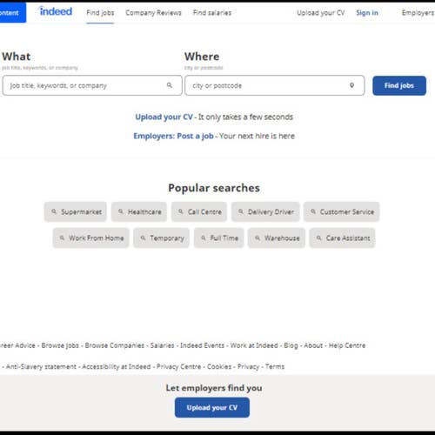Select the Care Assistant popular search

tap(342, 238)
